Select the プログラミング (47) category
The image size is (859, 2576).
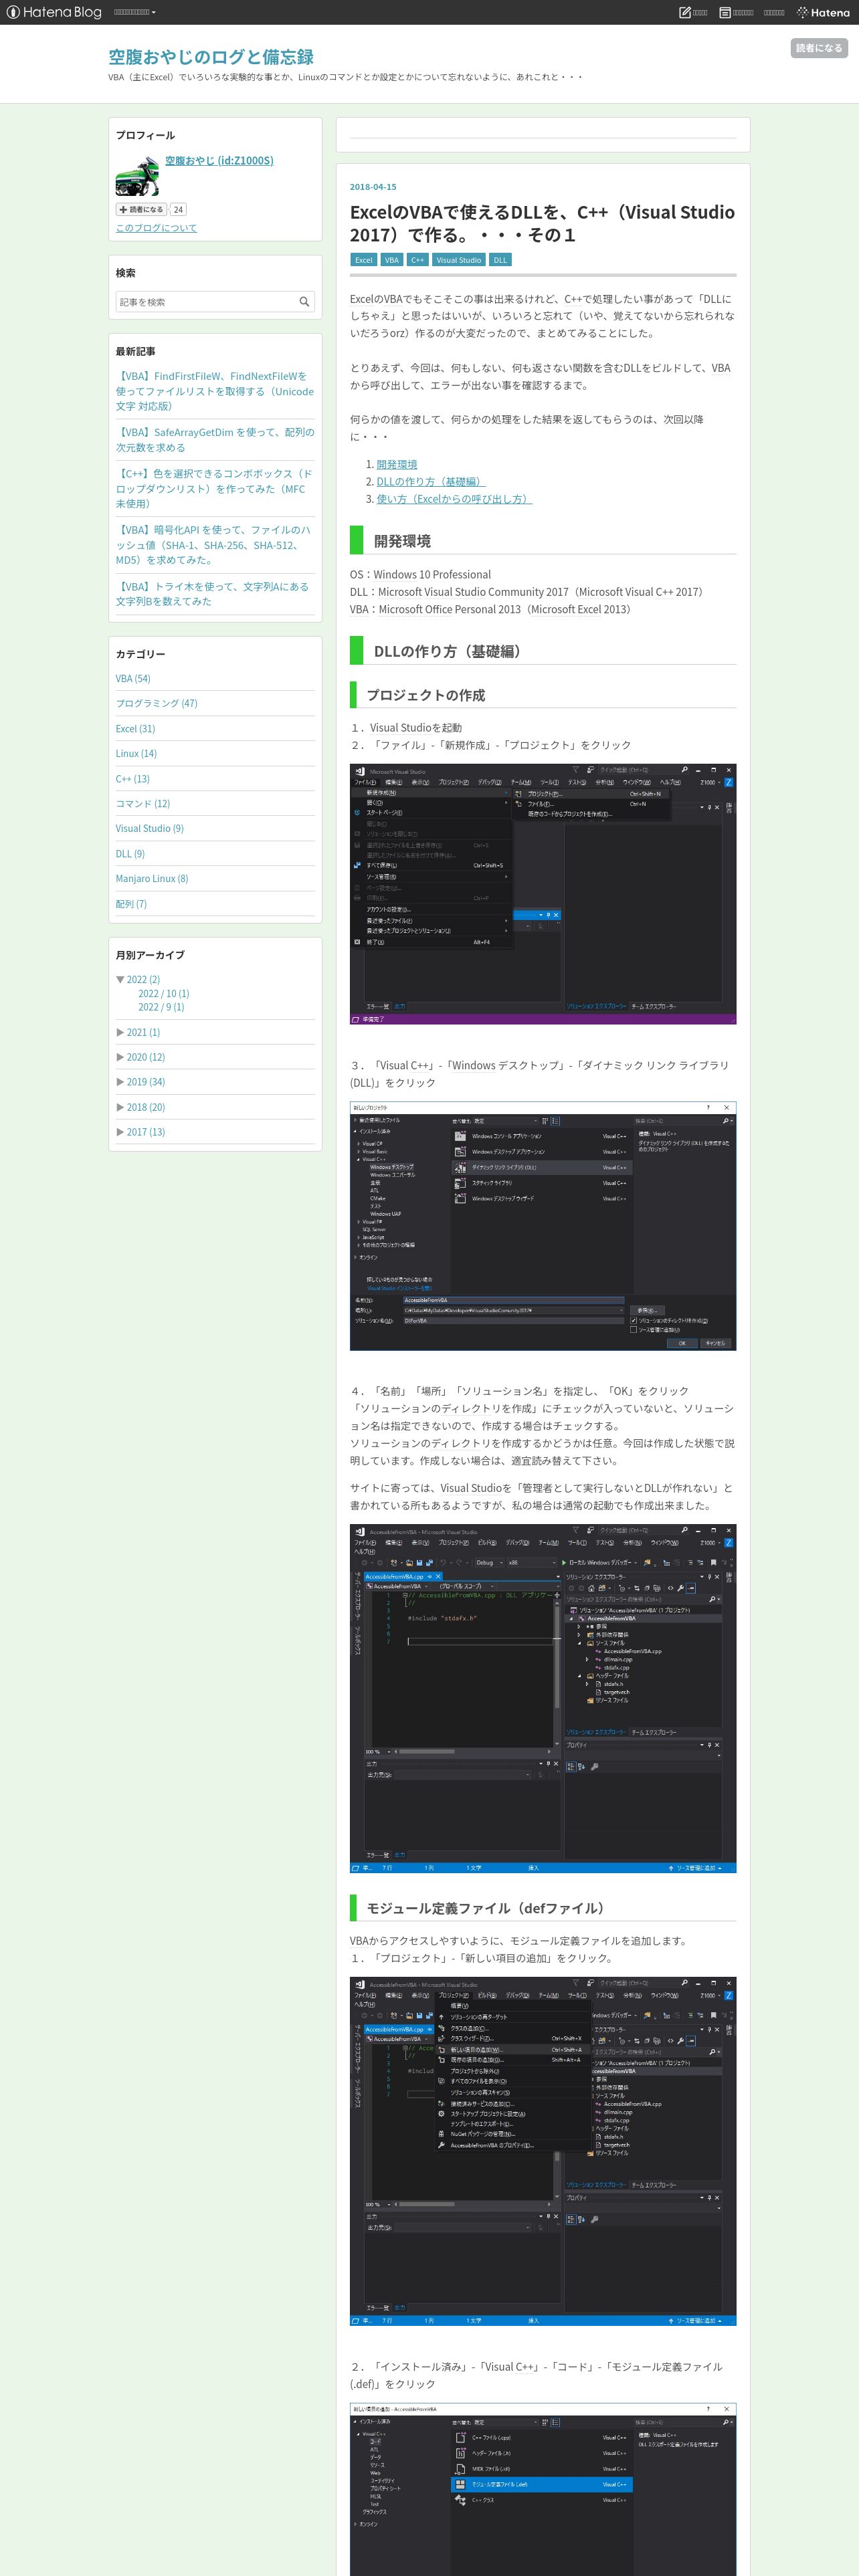[x=156, y=703]
